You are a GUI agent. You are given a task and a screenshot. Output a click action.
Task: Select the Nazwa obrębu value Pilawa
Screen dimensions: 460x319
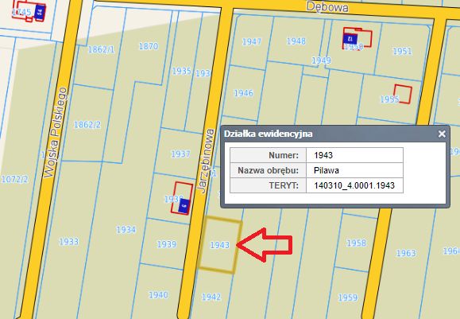coord(327,170)
